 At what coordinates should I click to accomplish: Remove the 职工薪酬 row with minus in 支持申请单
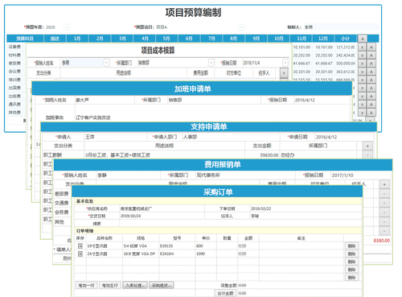pos(367,155)
